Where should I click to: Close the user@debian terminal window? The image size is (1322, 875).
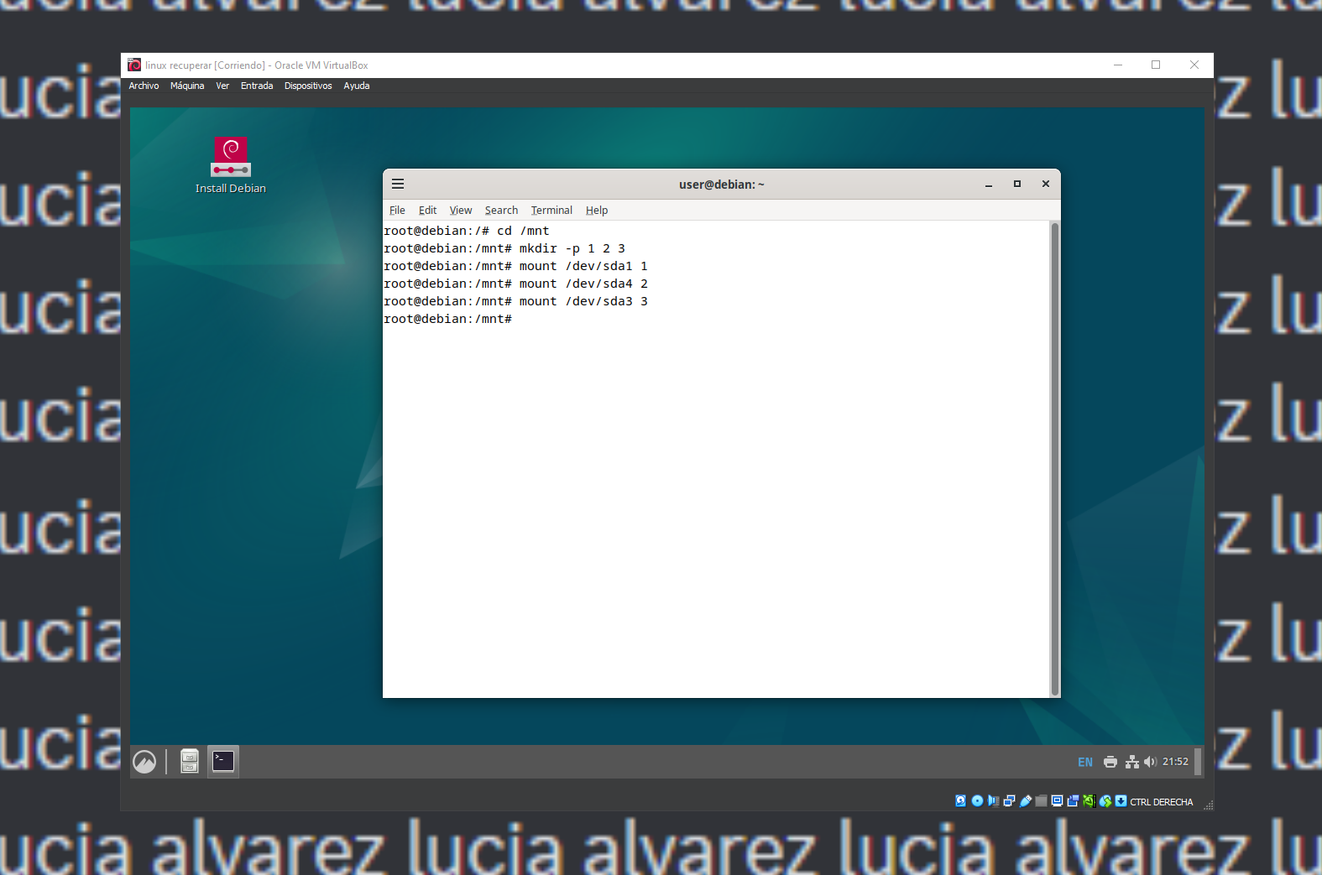pos(1046,184)
